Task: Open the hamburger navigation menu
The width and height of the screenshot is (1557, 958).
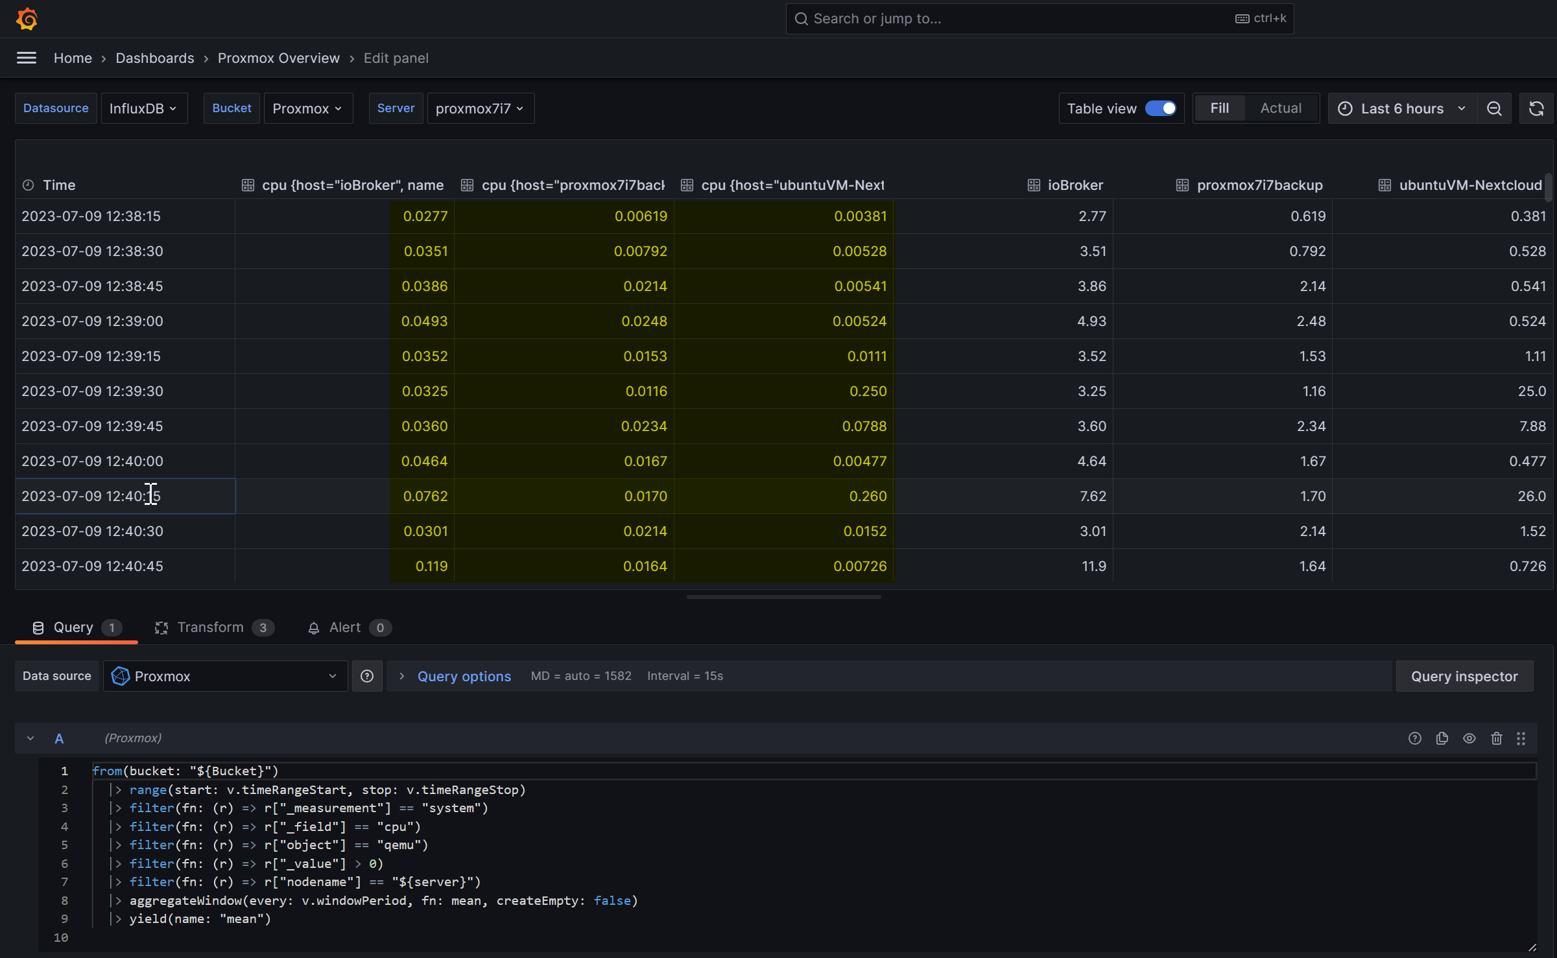Action: point(27,58)
